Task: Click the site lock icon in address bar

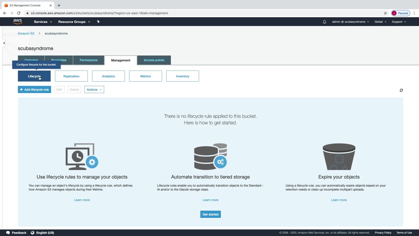Action: [x=27, y=13]
